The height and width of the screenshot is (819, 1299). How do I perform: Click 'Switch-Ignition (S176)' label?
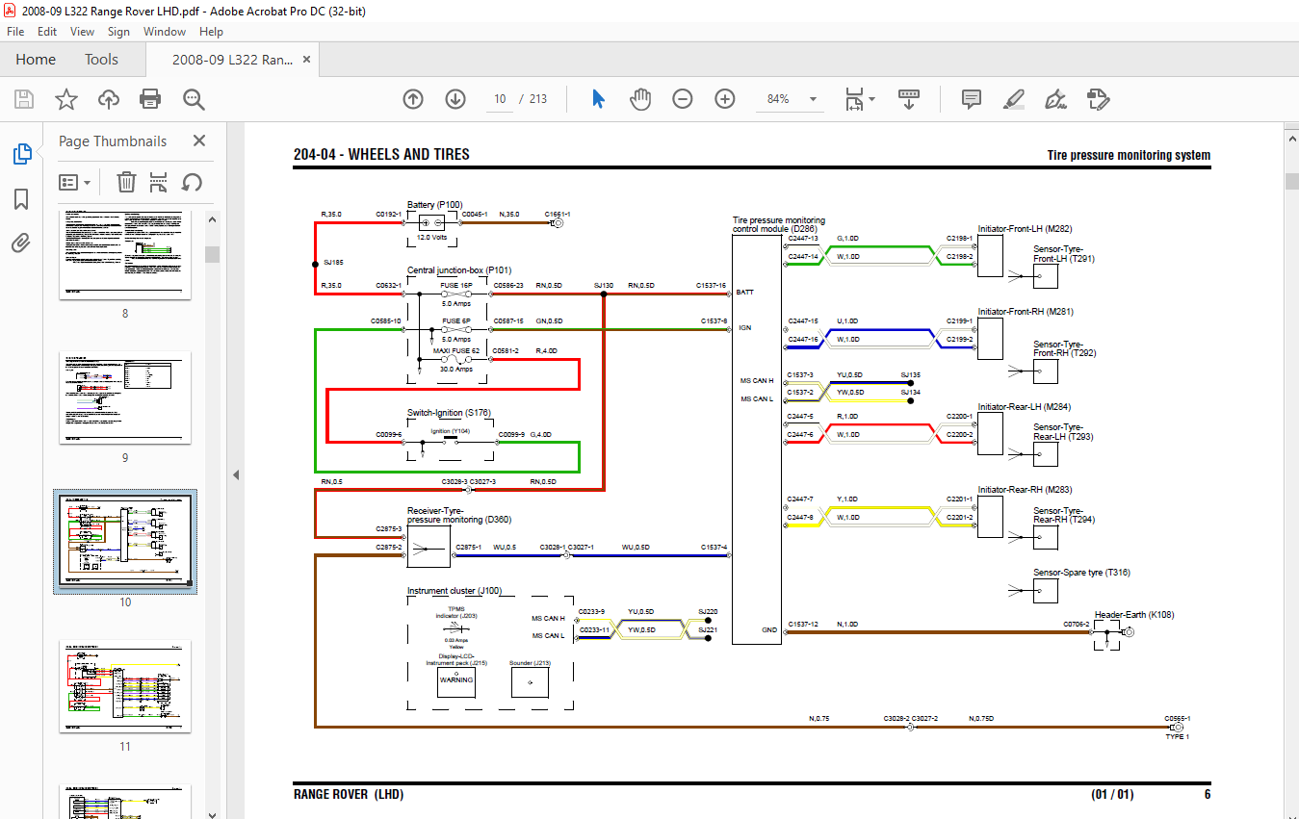click(x=450, y=413)
